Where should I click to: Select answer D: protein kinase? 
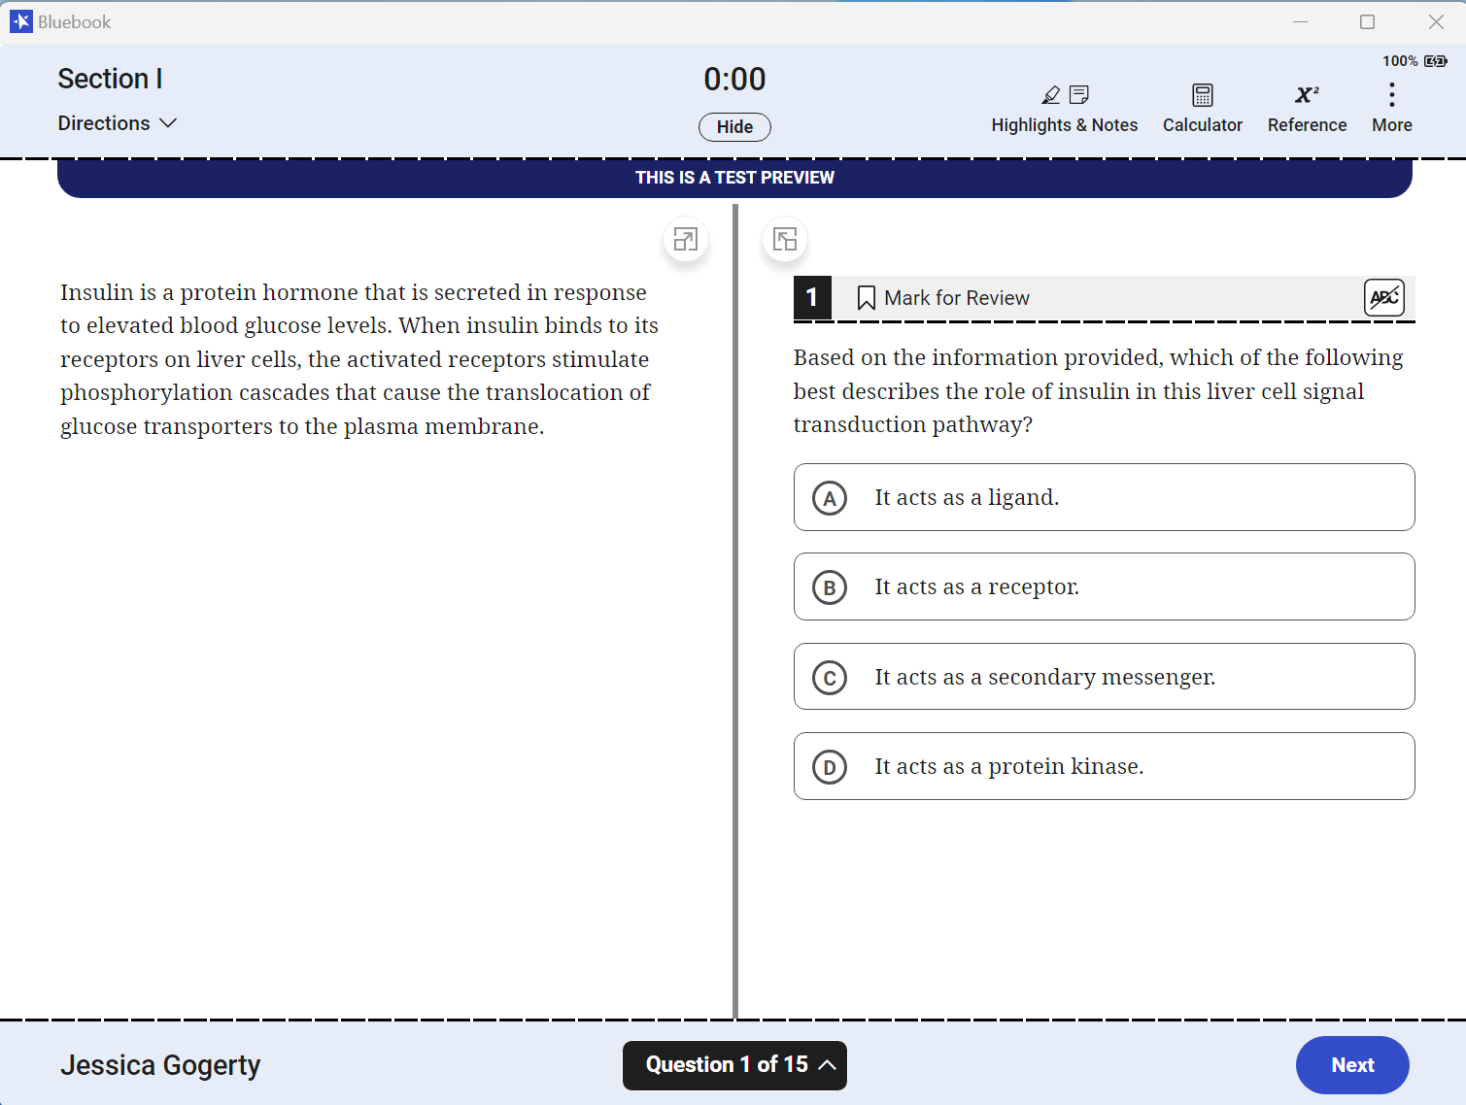point(1104,766)
